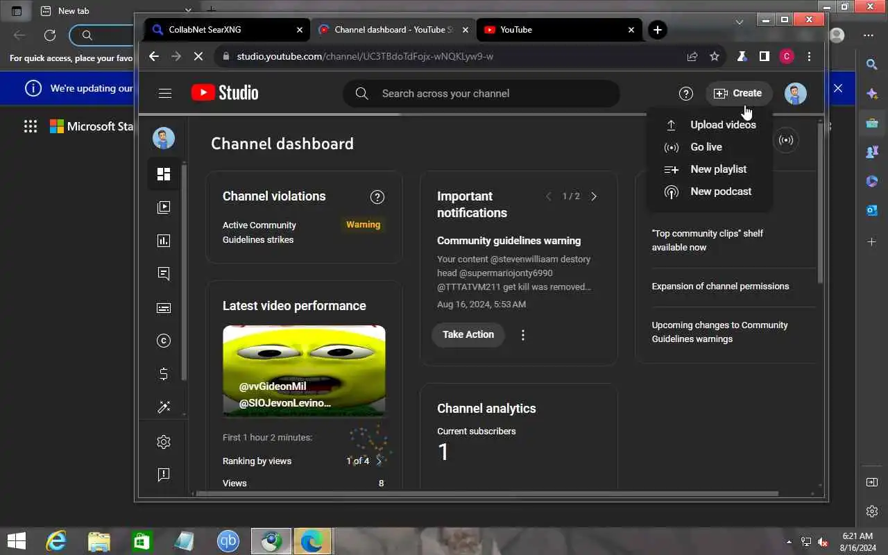Click the Chrome back arrow
Viewport: 888px width, 555px height.
[x=154, y=56]
